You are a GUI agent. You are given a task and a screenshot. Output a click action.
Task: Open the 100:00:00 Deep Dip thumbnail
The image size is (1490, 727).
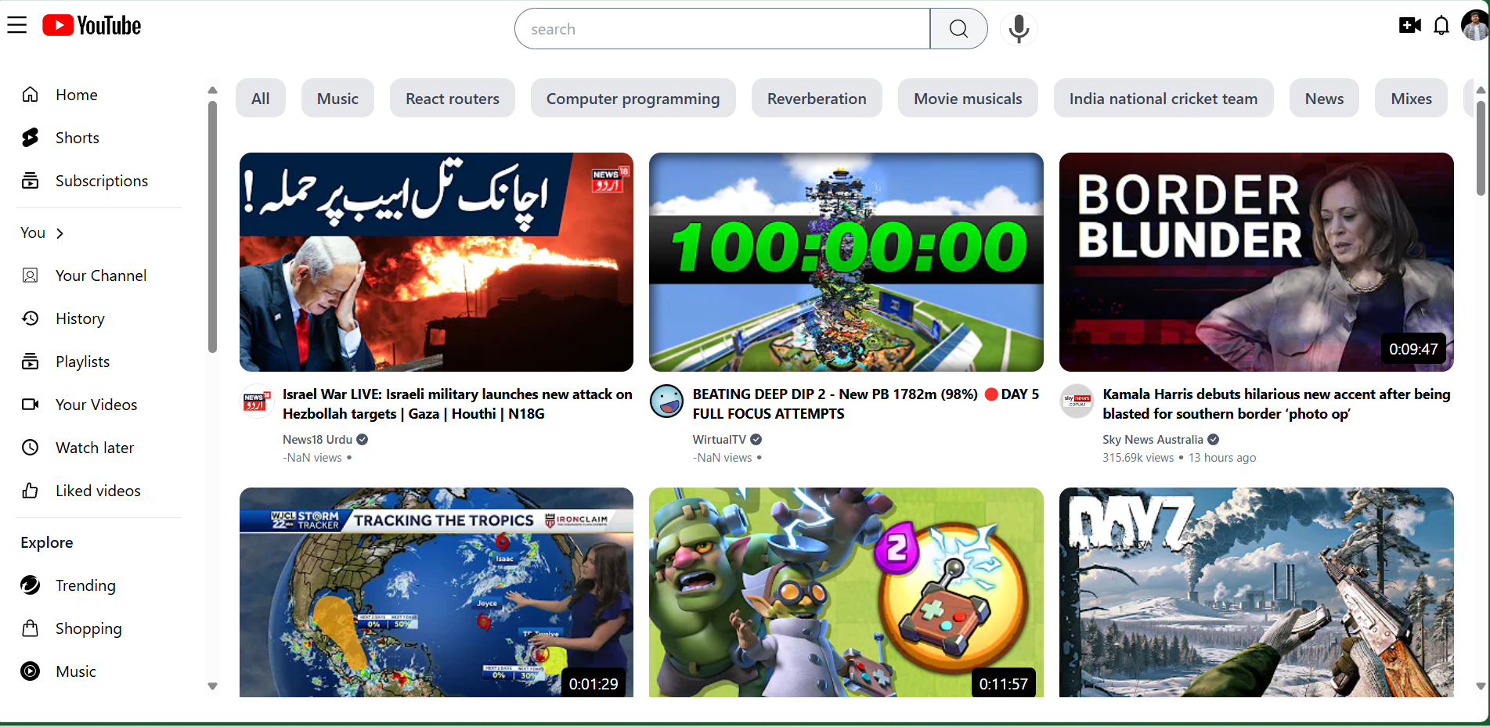pyautogui.click(x=846, y=262)
